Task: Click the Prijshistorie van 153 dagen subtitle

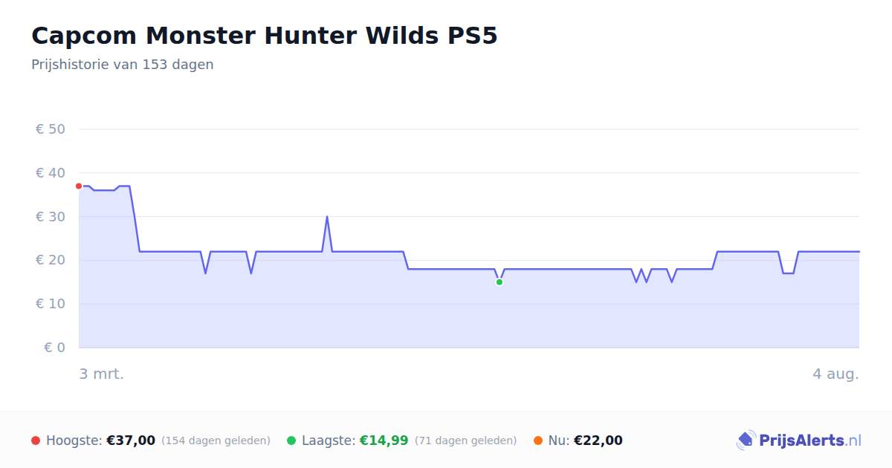Action: click(123, 65)
